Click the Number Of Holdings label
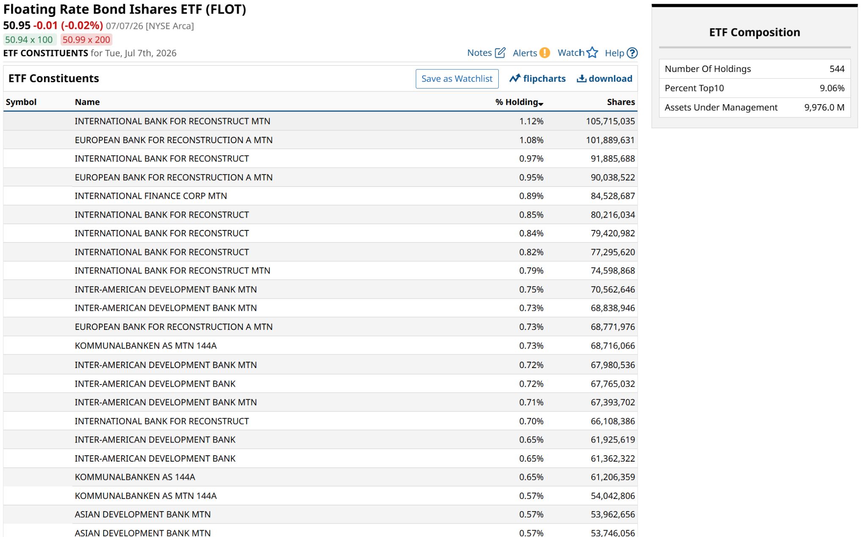Image resolution: width=867 pixels, height=537 pixels. 708,69
